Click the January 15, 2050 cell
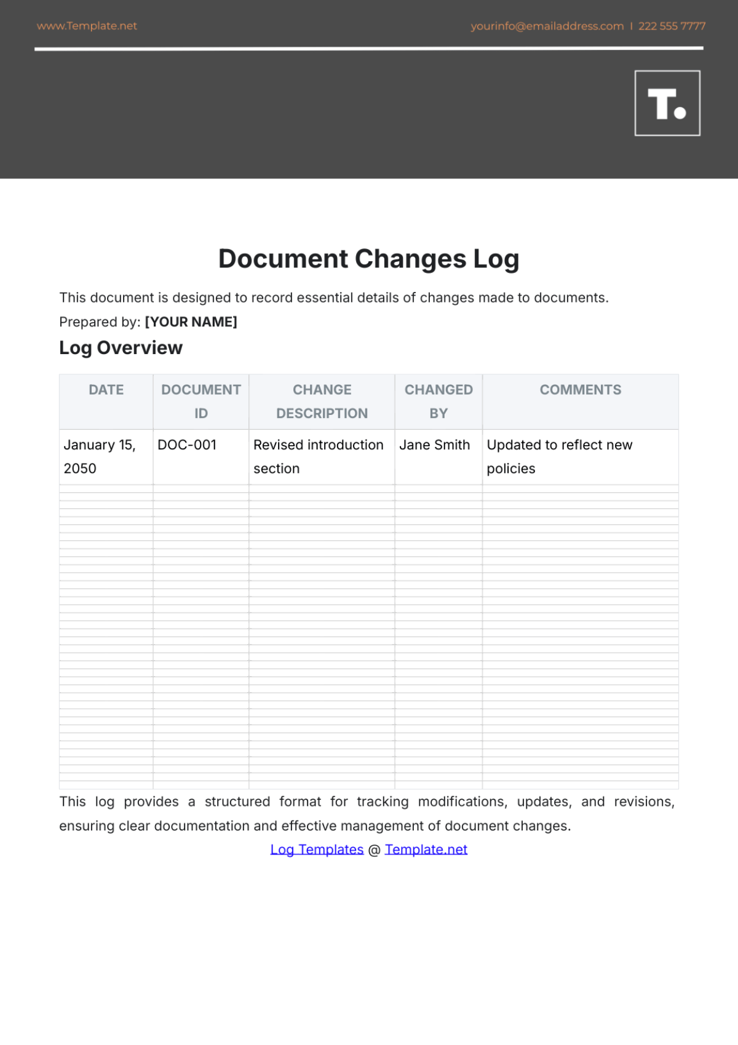Screen dimensions: 738x1045 106,457
